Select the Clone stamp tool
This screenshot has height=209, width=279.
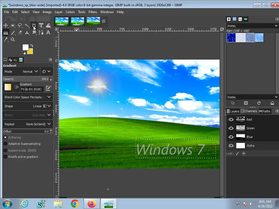click(x=27, y=33)
